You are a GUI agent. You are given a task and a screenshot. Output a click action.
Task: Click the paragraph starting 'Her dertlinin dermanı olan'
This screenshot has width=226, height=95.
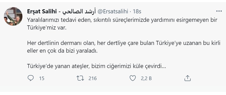pyautogui.click(x=124, y=47)
